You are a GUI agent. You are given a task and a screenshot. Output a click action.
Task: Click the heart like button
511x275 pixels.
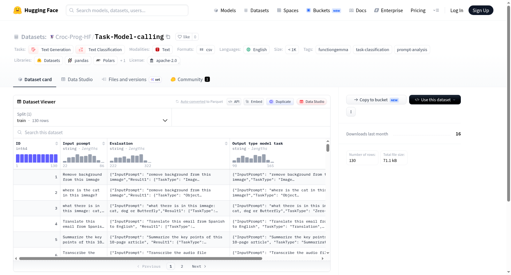pyautogui.click(x=184, y=37)
